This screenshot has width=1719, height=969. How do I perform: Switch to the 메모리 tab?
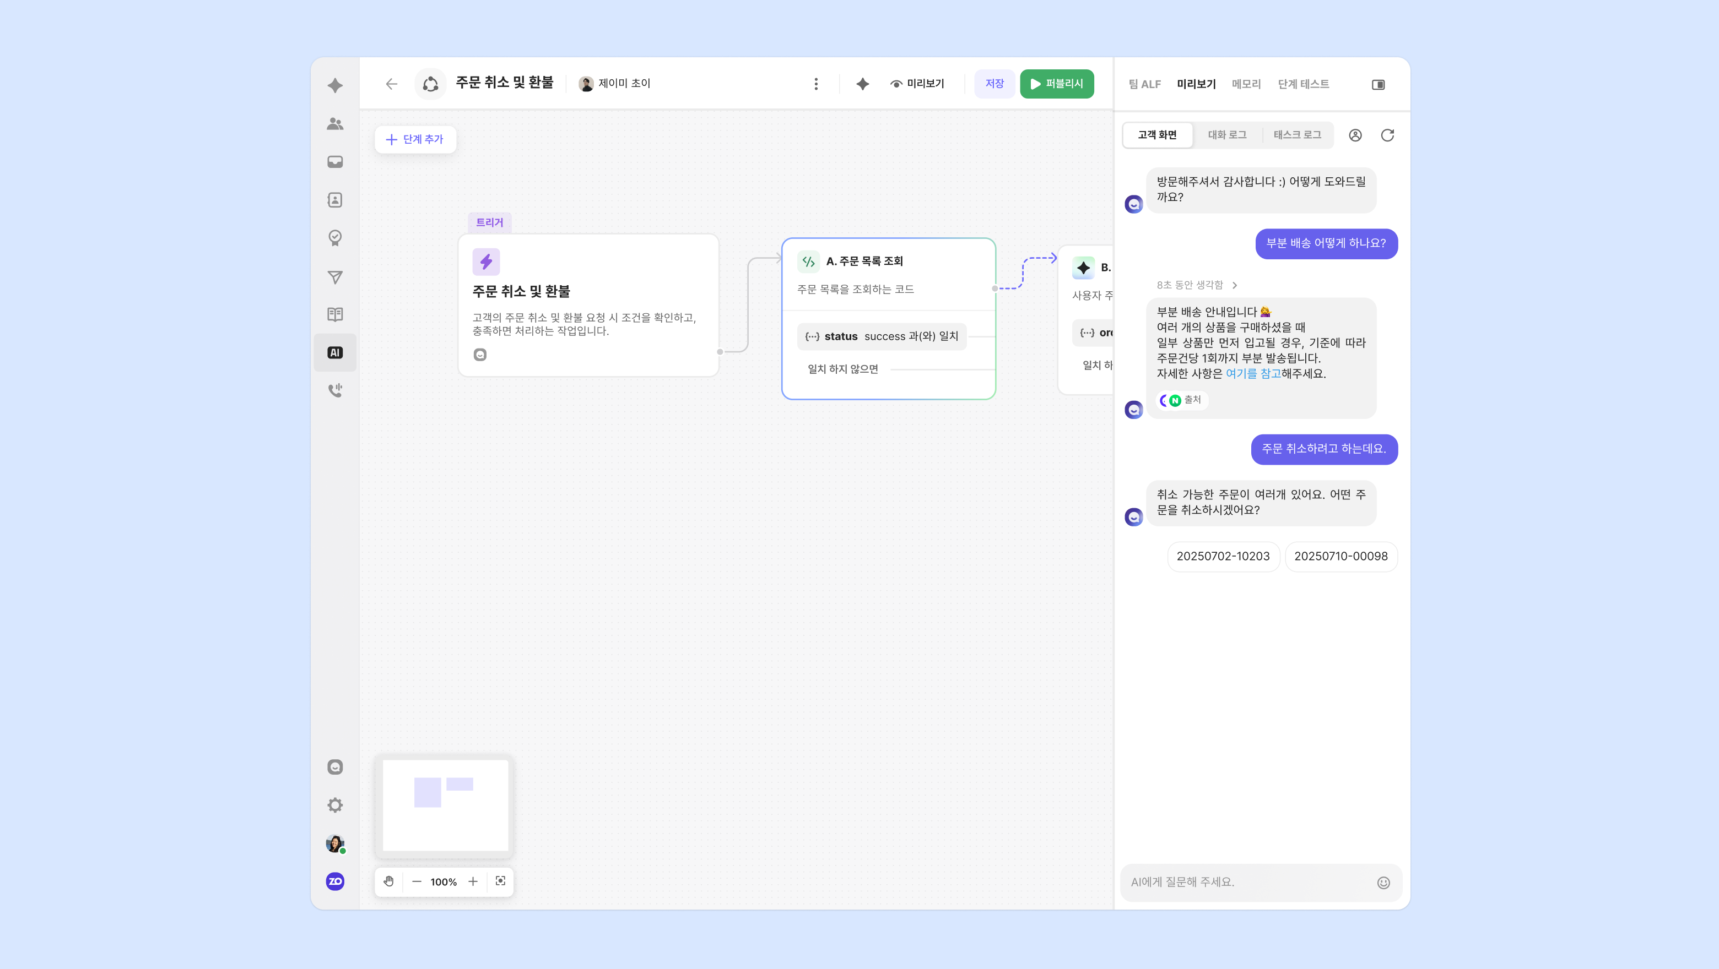1246,85
